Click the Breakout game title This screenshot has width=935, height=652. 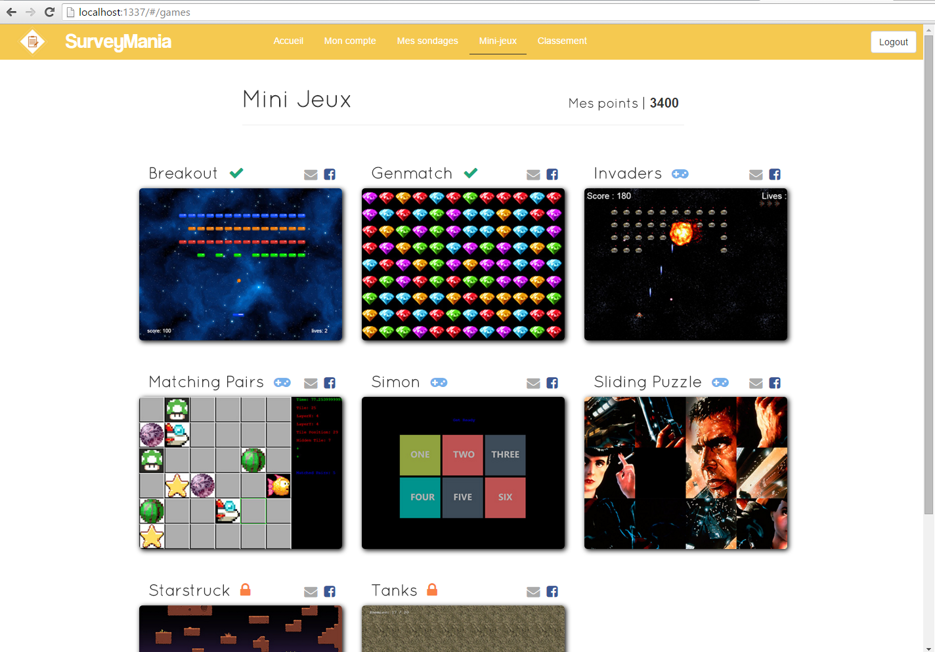tap(183, 173)
